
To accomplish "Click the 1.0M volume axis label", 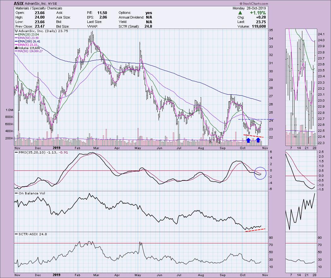I will [x=10, y=110].
